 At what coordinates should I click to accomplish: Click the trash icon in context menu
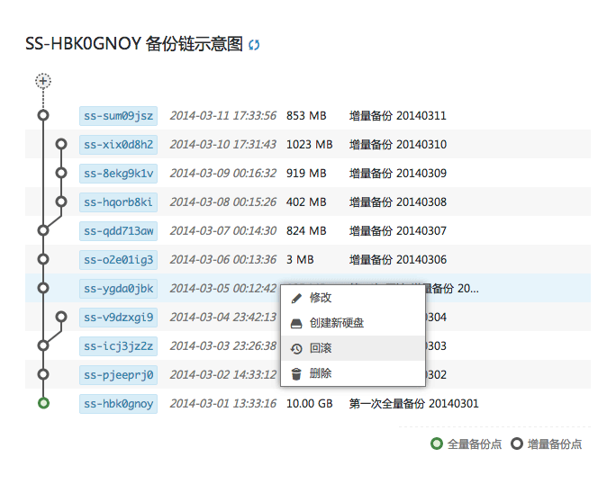[296, 373]
